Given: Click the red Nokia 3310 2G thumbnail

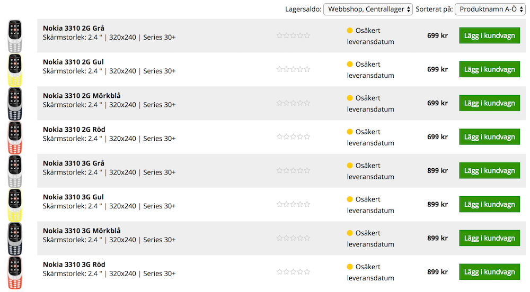Looking at the screenshot, I should tap(15, 137).
